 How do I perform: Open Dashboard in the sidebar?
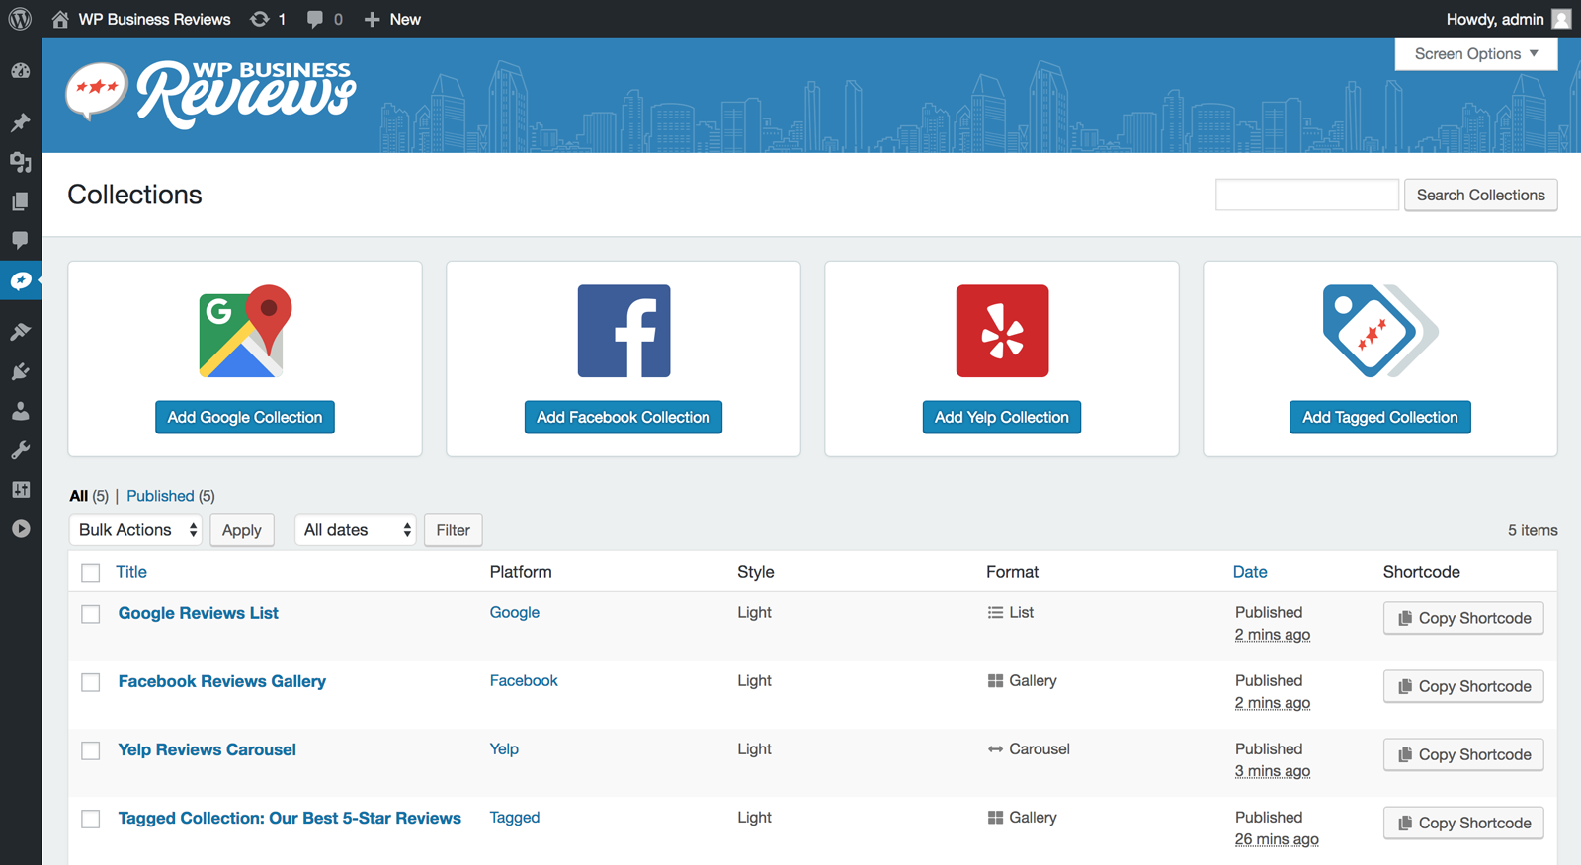click(x=20, y=71)
